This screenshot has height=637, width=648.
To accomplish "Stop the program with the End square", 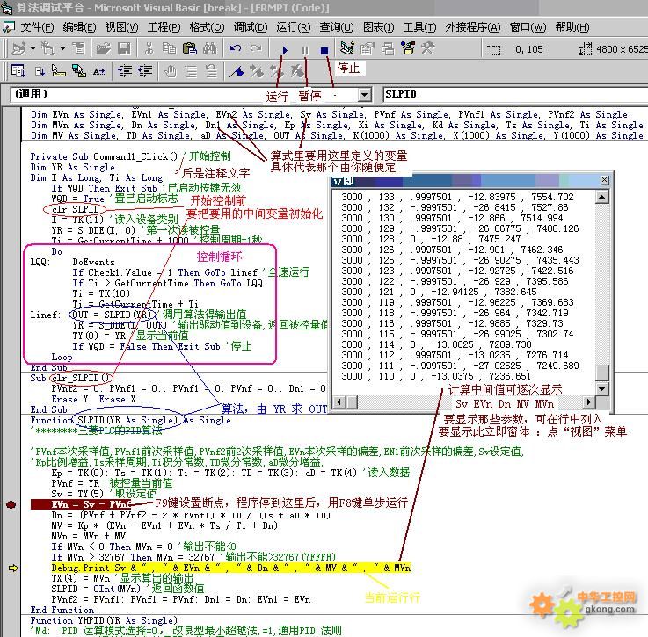I will click(324, 50).
